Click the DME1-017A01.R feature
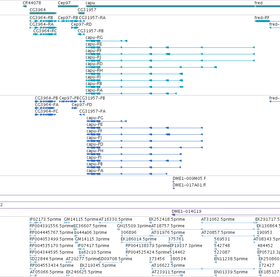 click(174, 188)
